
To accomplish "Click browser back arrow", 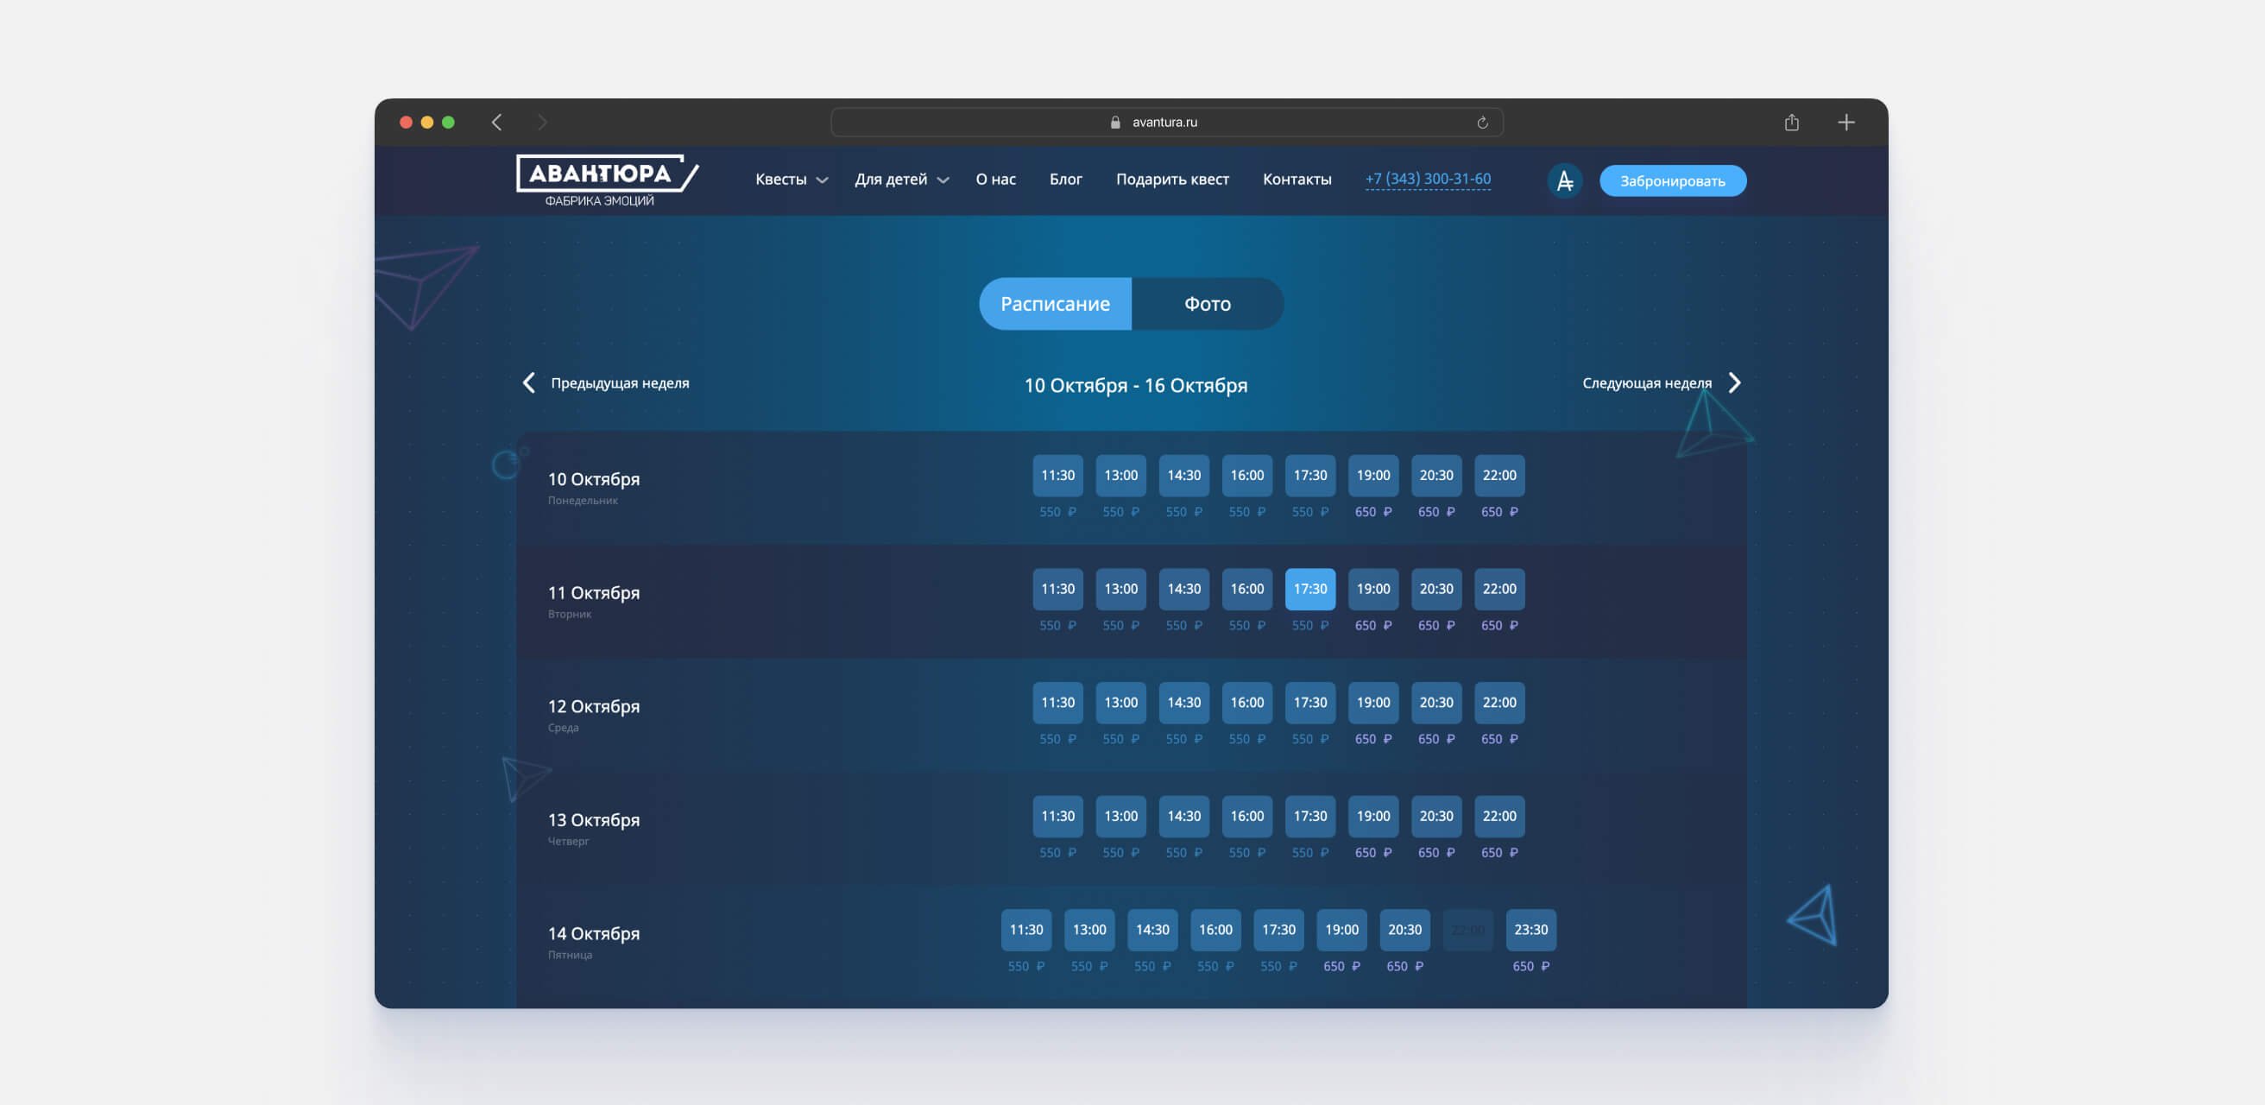I will [x=497, y=123].
